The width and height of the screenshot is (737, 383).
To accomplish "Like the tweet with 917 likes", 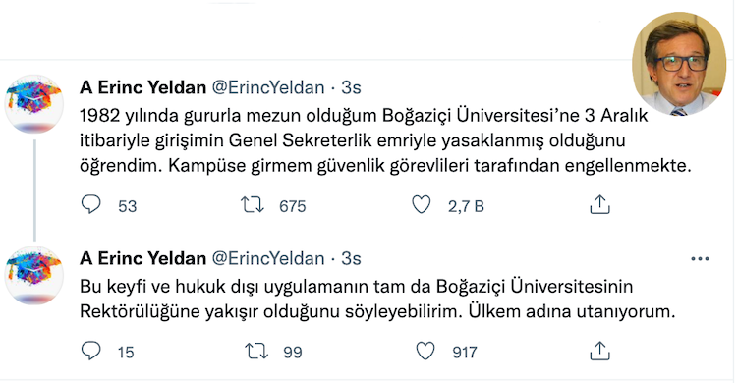I will (425, 351).
